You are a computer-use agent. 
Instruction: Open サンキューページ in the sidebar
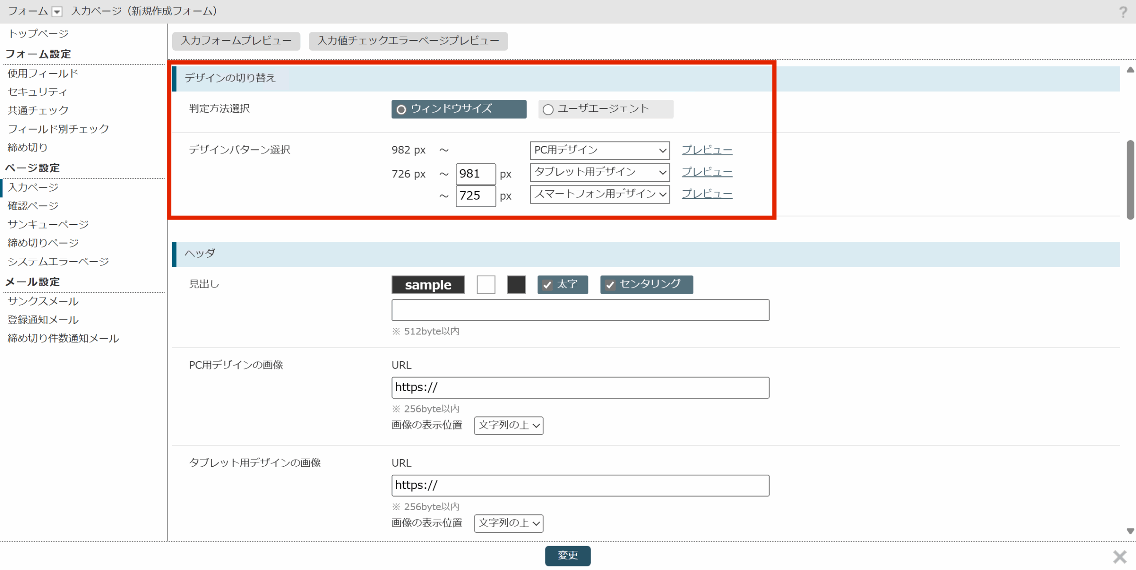pyautogui.click(x=48, y=224)
